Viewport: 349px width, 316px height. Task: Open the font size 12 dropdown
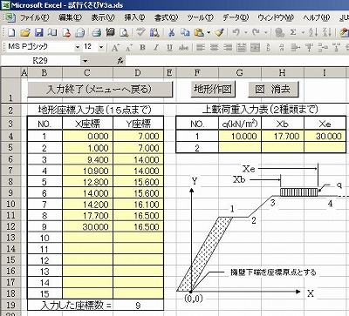coord(101,47)
